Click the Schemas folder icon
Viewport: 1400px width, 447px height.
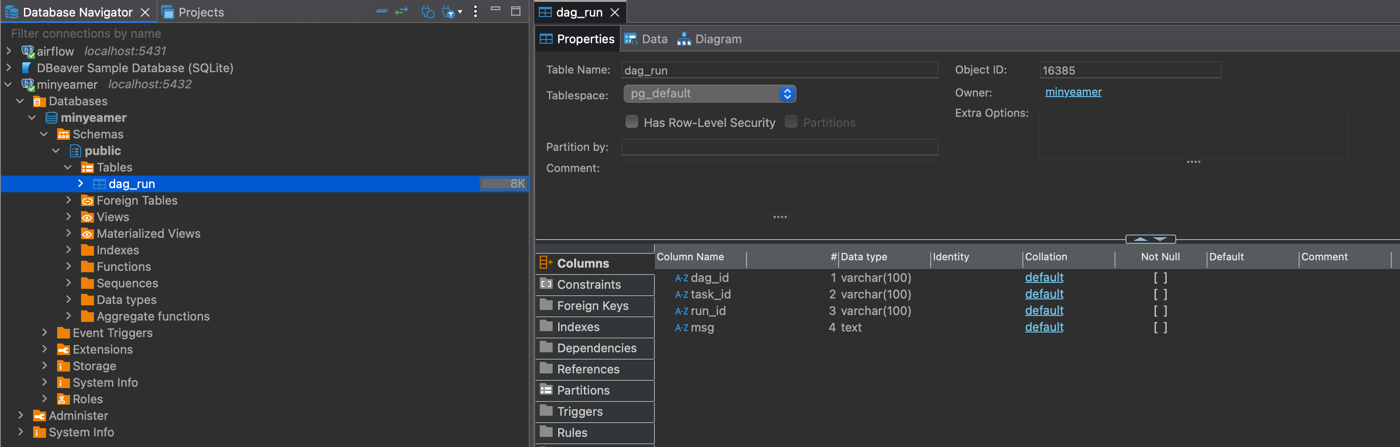64,135
